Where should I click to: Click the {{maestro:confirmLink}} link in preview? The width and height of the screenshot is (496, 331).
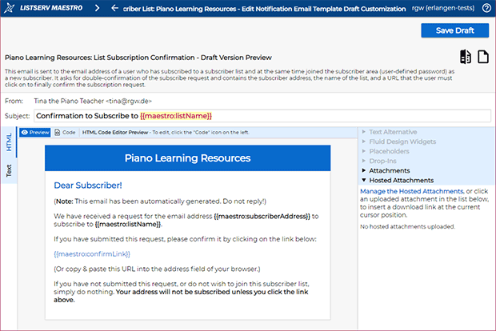(92, 254)
